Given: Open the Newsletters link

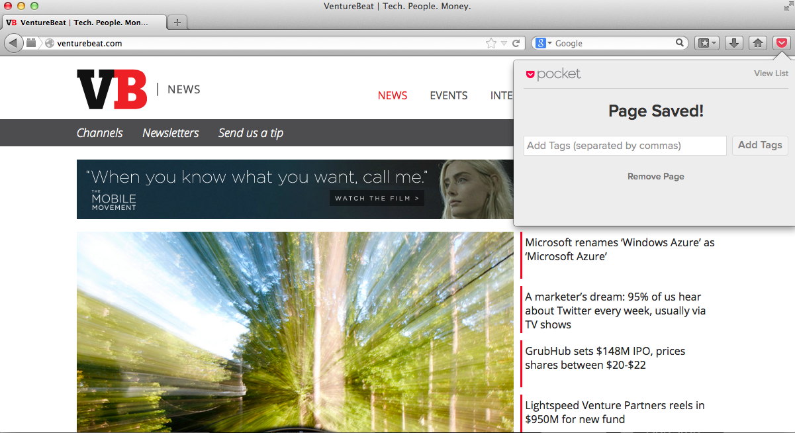Looking at the screenshot, I should (171, 133).
